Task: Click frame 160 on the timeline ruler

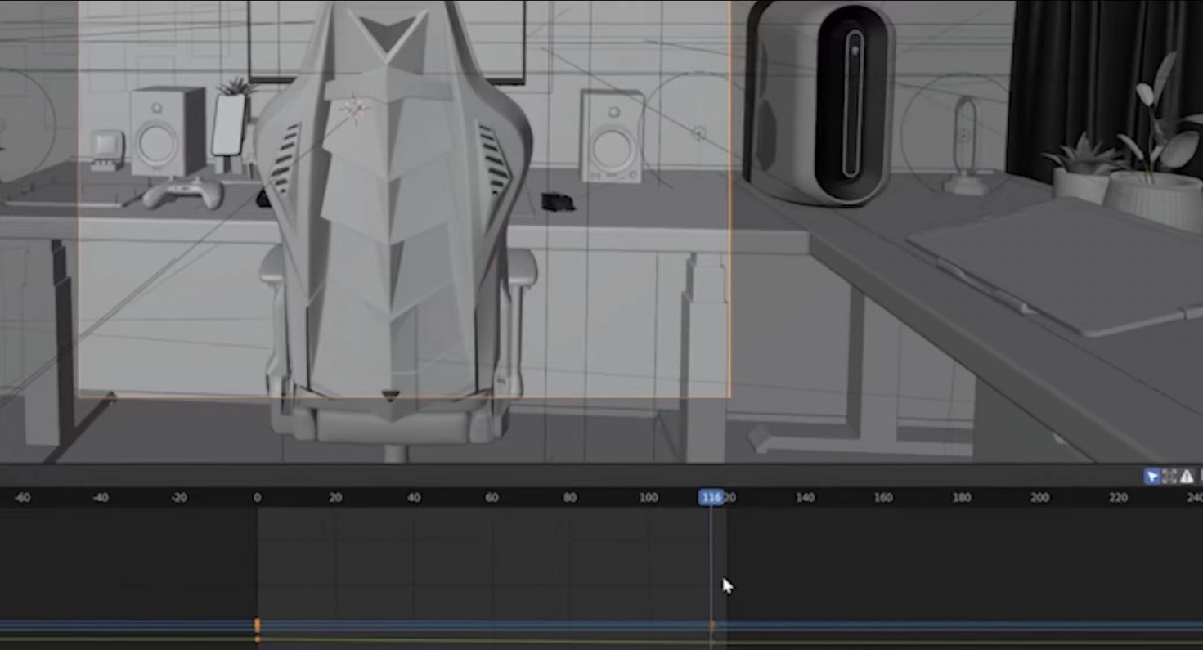Action: pyautogui.click(x=883, y=497)
